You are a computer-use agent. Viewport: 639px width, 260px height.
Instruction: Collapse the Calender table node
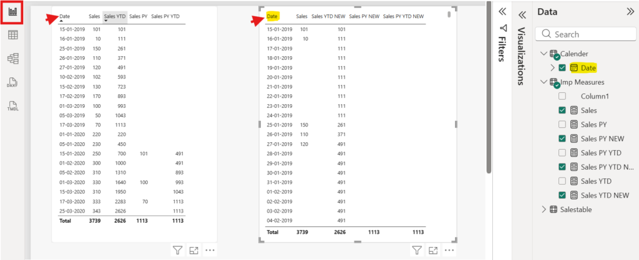click(x=544, y=53)
